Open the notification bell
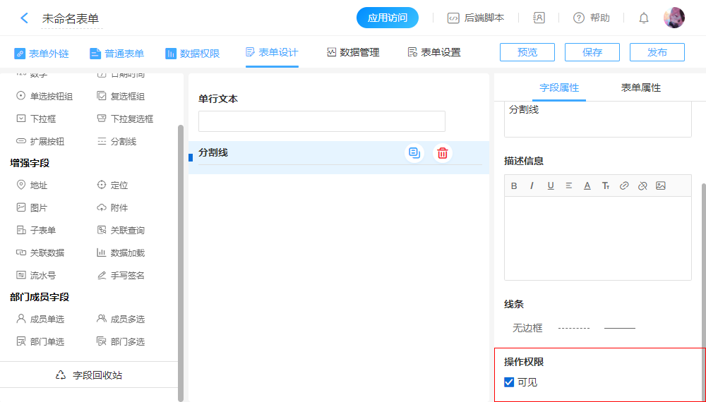The image size is (706, 402). tap(644, 18)
